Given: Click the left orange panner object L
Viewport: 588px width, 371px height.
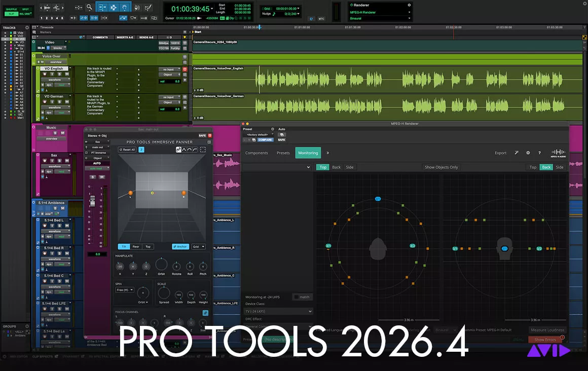Looking at the screenshot, I should pos(130,193).
